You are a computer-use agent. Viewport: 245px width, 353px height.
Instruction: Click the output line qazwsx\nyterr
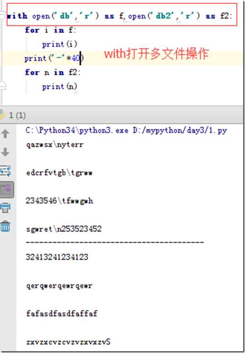[x=55, y=144]
